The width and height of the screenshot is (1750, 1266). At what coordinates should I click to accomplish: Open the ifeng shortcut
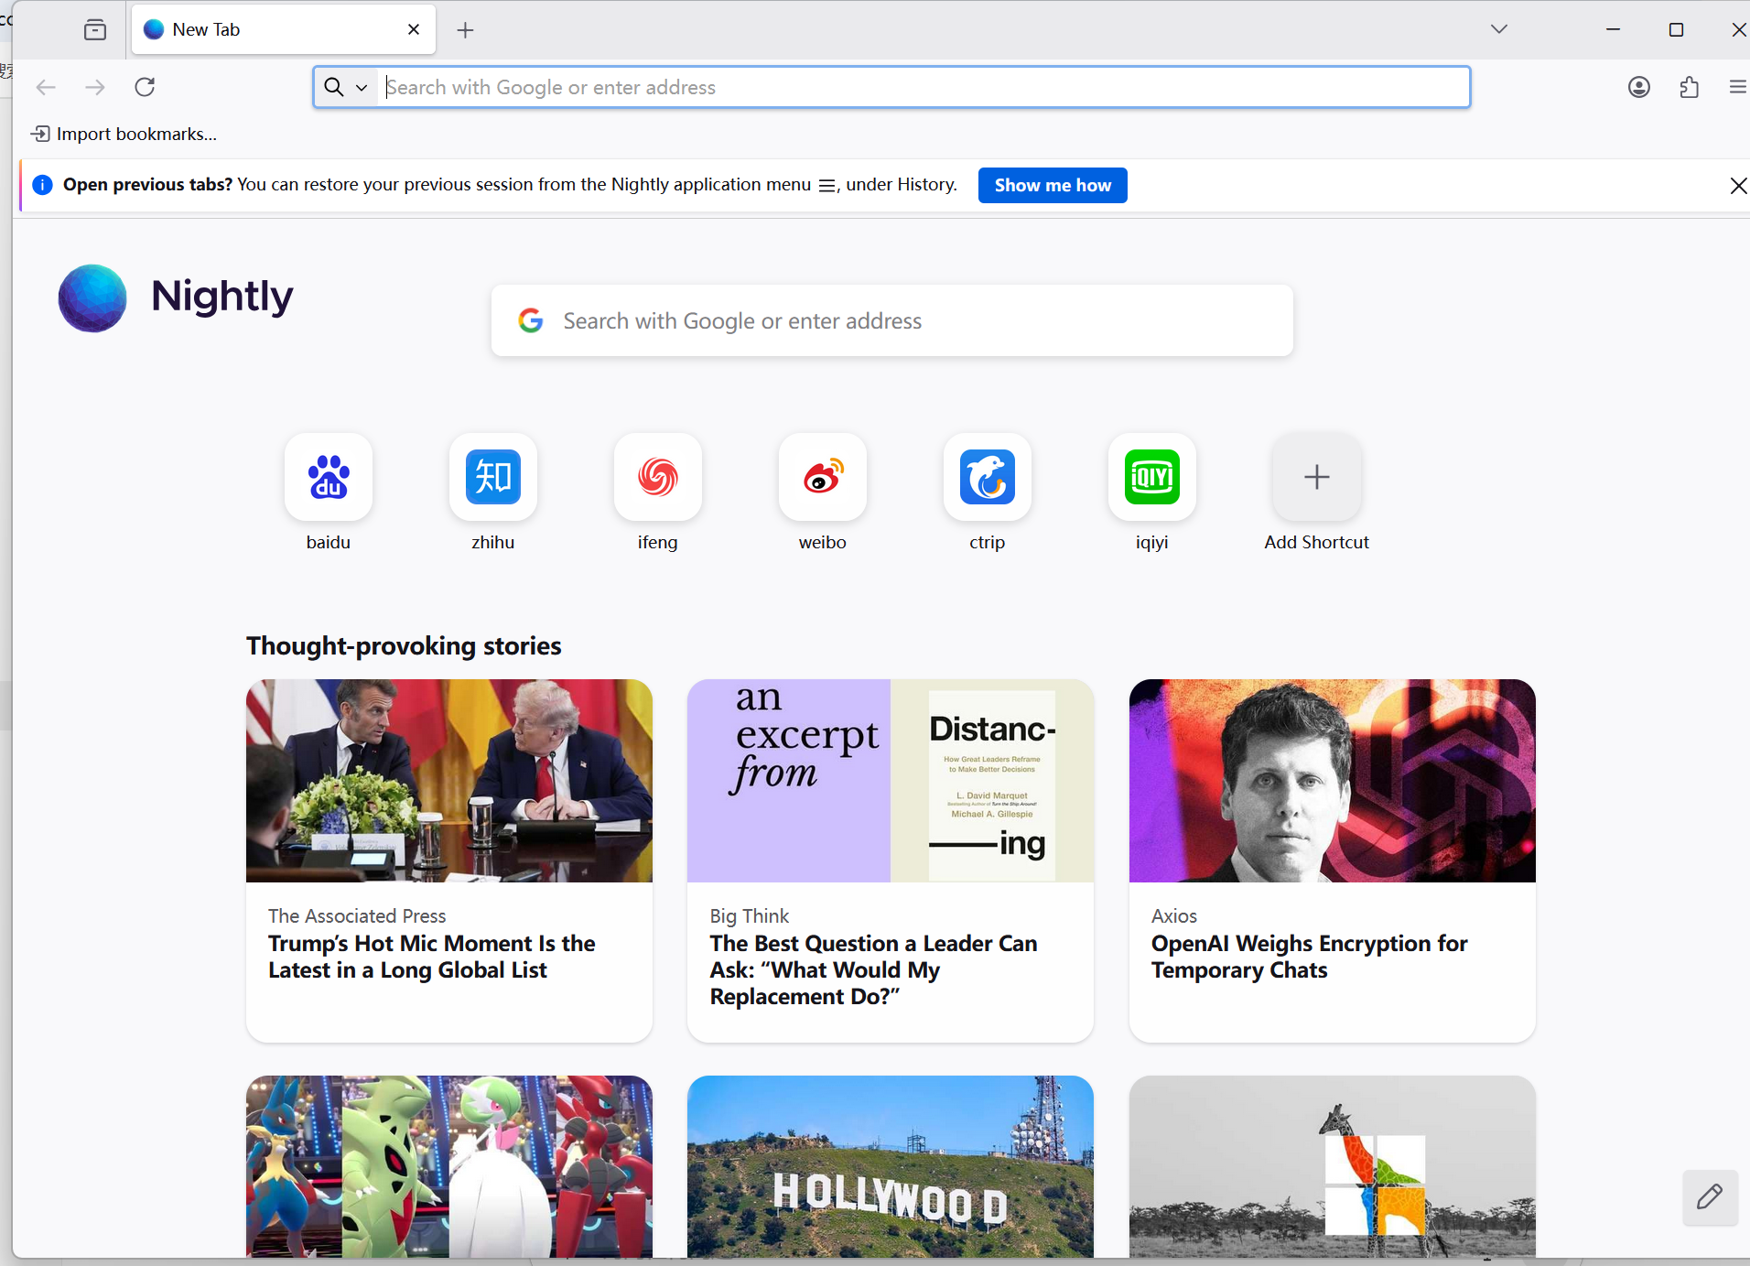point(657,477)
